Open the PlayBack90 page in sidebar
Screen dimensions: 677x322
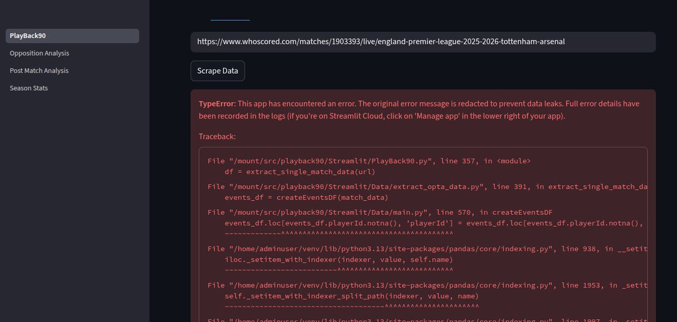tap(72, 36)
